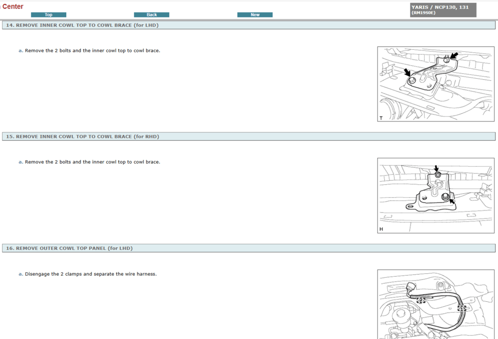
Task: Click step a text under section 14
Action: [92, 51]
